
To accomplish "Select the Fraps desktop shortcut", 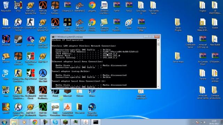I will [6, 92].
